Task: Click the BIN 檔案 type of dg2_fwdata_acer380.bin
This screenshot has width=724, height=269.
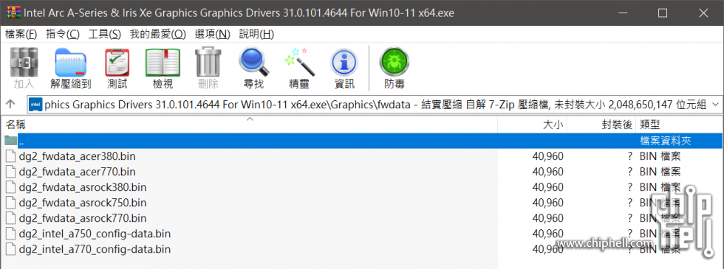Action: tap(660, 156)
